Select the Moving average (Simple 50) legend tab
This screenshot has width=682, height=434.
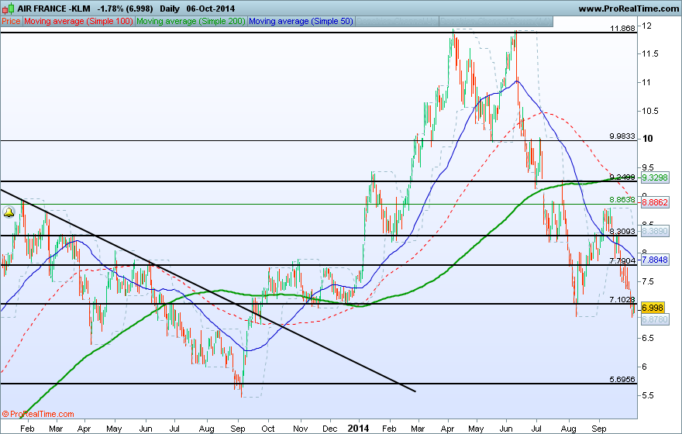301,21
